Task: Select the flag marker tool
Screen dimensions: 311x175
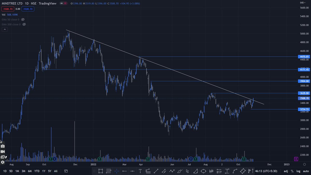Action: click(x=251, y=171)
